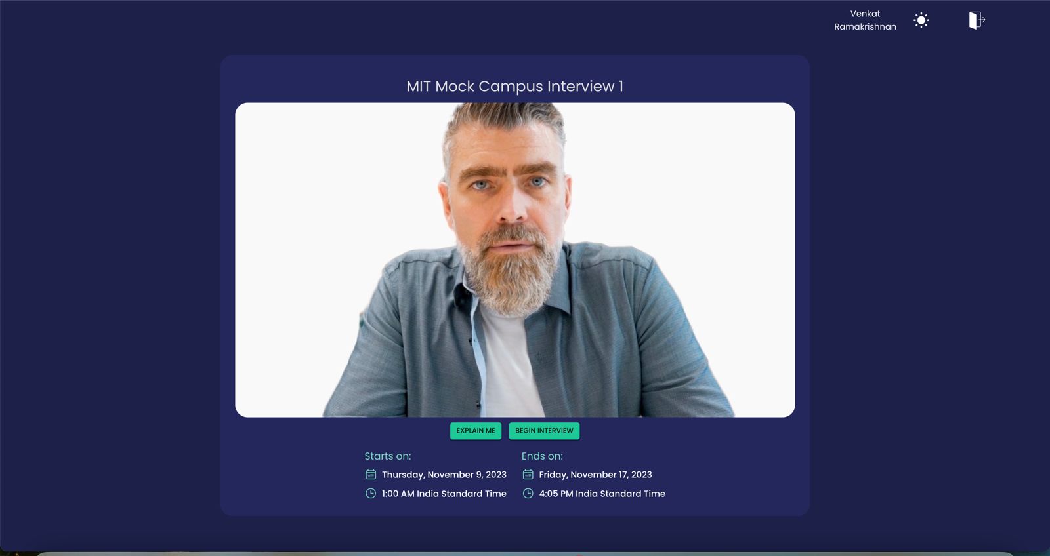Click the end time clock icon
The width and height of the screenshot is (1050, 556).
528,494
